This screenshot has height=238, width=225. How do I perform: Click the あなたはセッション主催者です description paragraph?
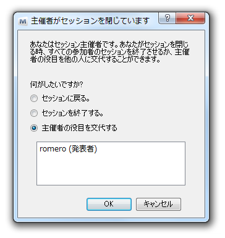point(109,52)
